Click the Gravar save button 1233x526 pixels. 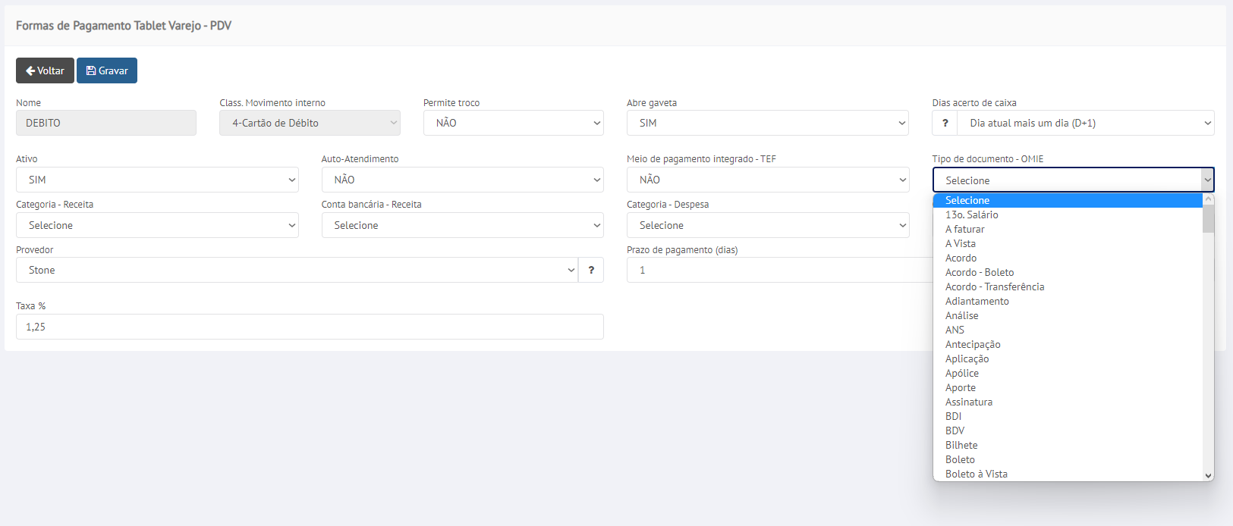tap(107, 70)
